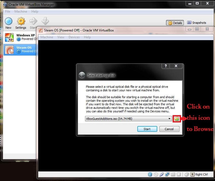Viewport: 215px width, 181px height.
Task: Click the Snapshots button in Manager
Action: [x=197, y=23]
